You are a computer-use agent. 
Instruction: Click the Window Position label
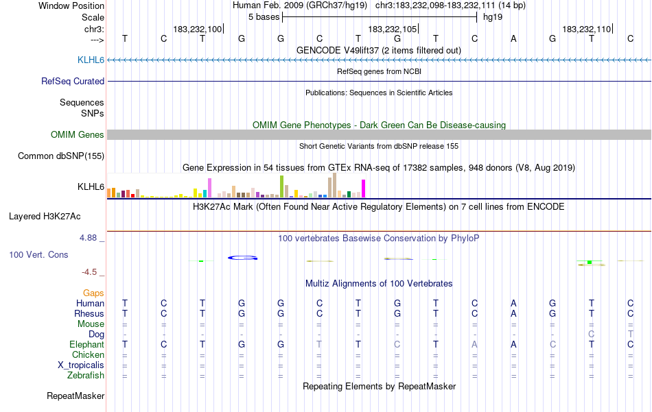[71, 5]
